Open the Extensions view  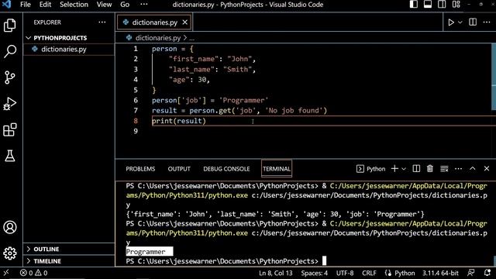point(10,129)
